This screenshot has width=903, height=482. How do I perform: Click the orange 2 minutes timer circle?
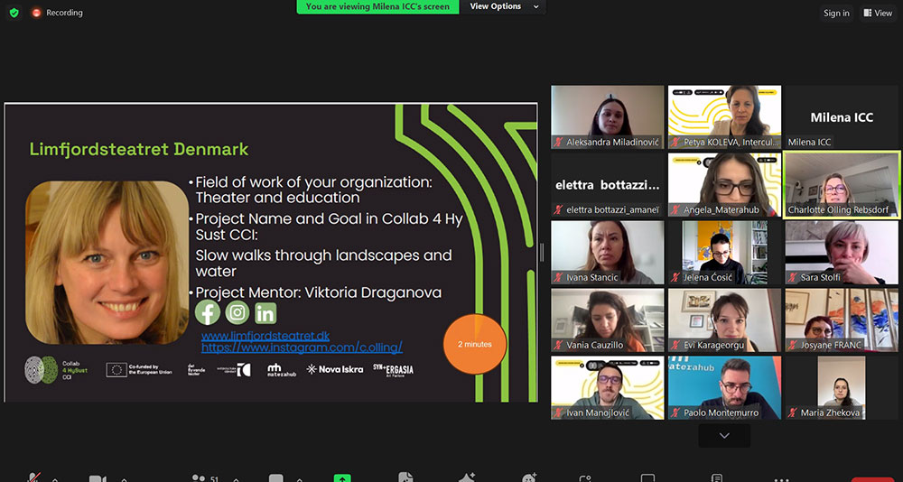pyautogui.click(x=474, y=343)
